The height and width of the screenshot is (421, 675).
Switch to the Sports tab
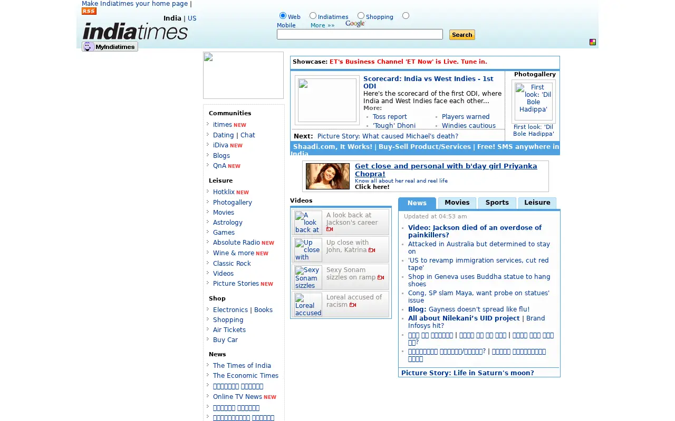point(497,203)
